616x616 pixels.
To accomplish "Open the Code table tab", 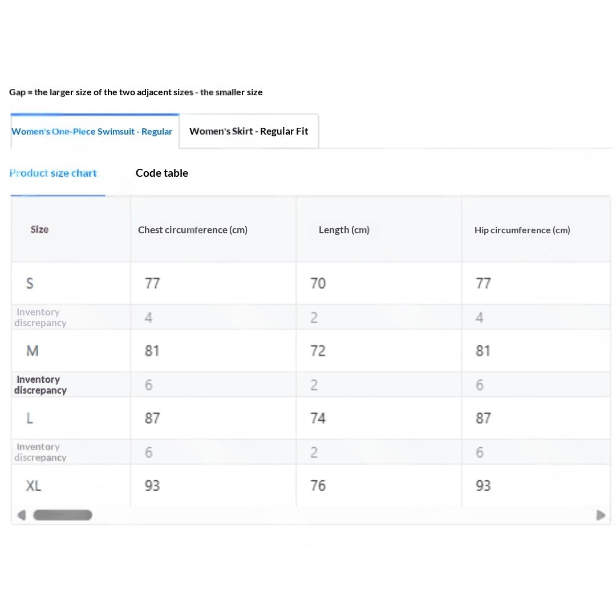I will point(162,173).
